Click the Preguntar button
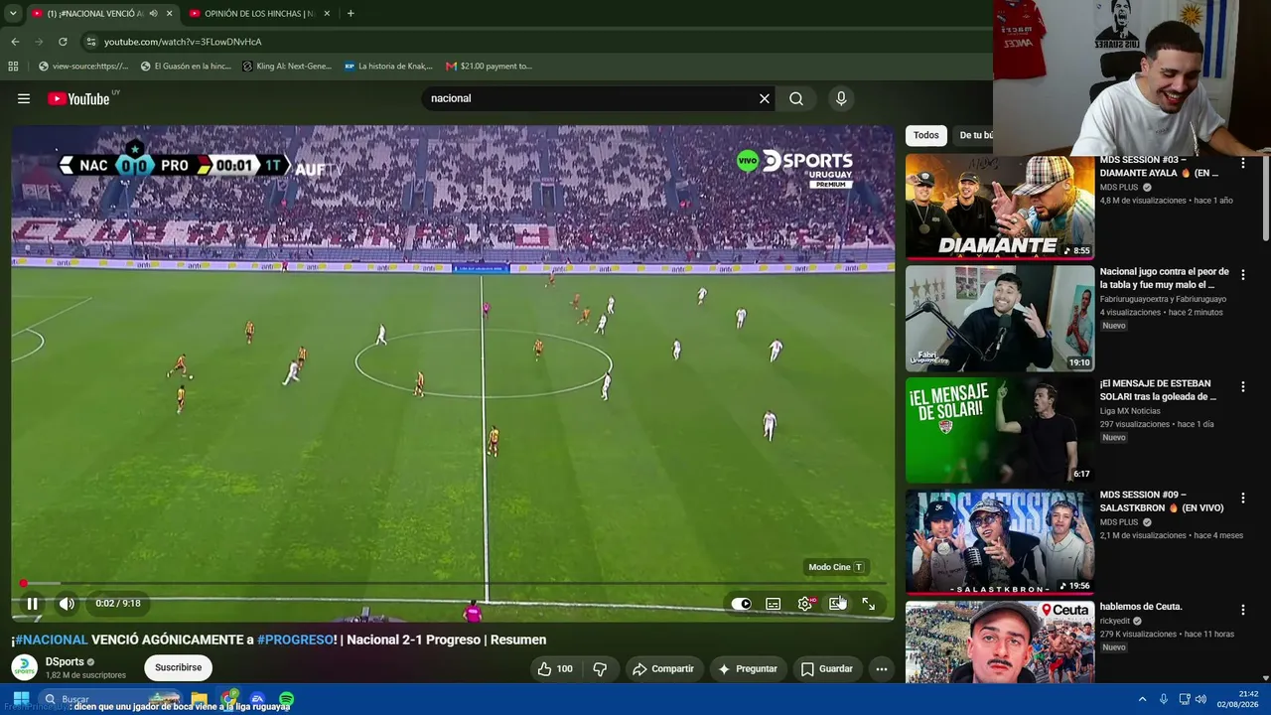 coord(748,669)
